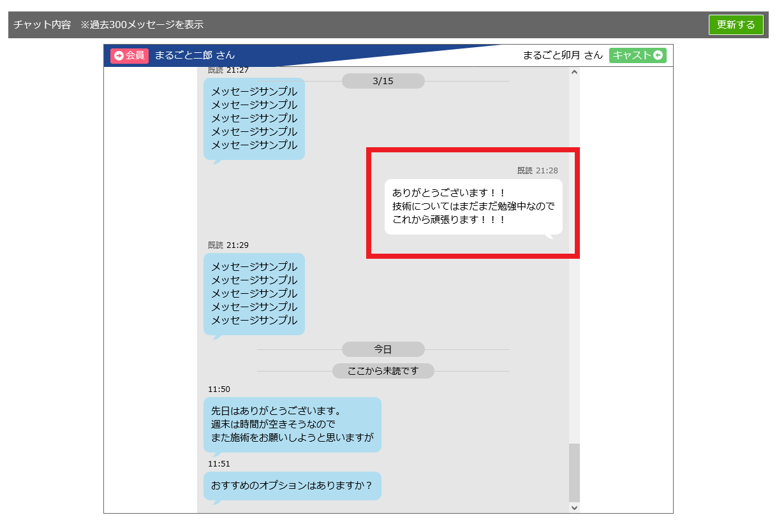Viewport: 777px width, 529px height.
Task: Select the メッセージサンプル bubble under 21:29
Action: [x=254, y=294]
